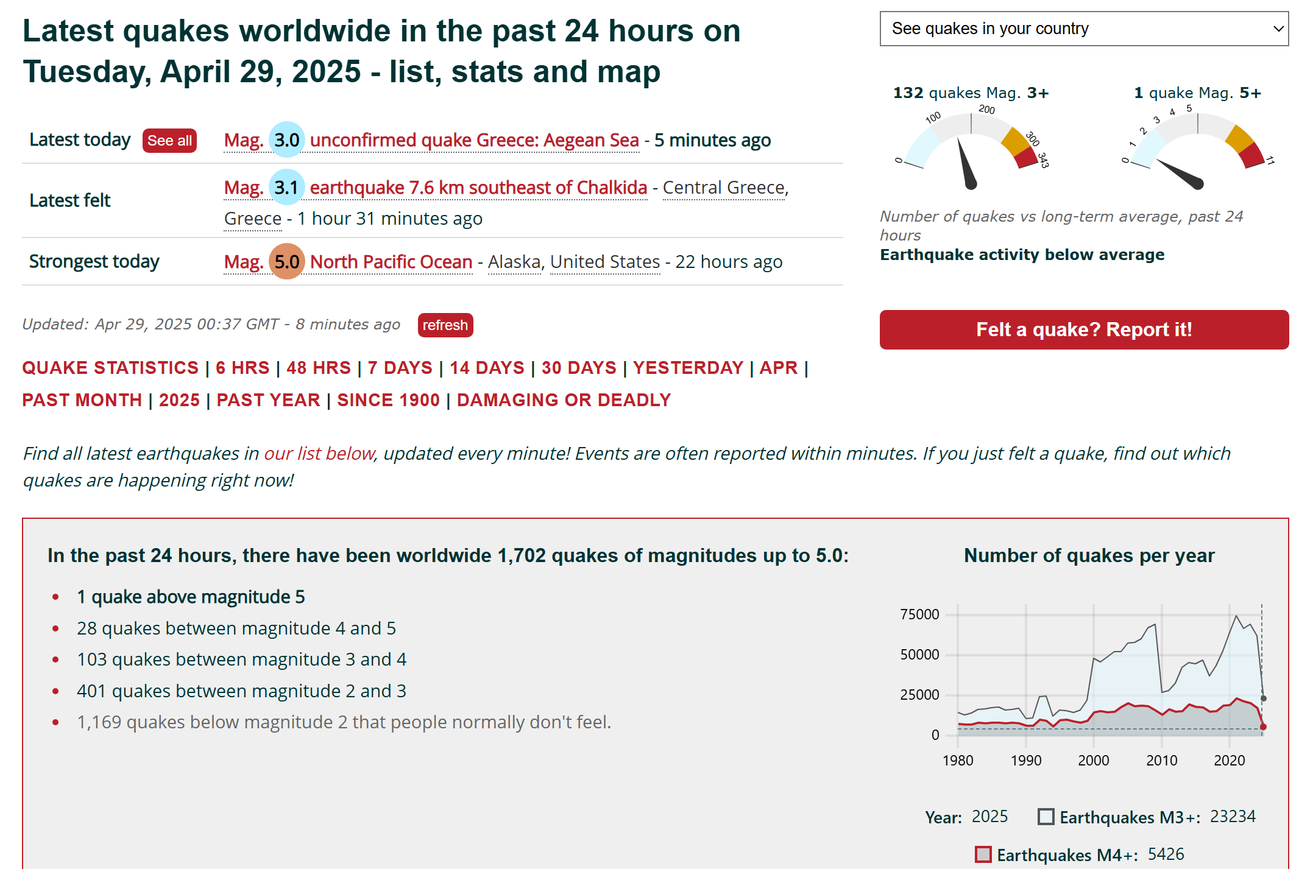Click the orange 5.0 magnitude badge
Screen dimensions: 1313x869
(x=286, y=262)
